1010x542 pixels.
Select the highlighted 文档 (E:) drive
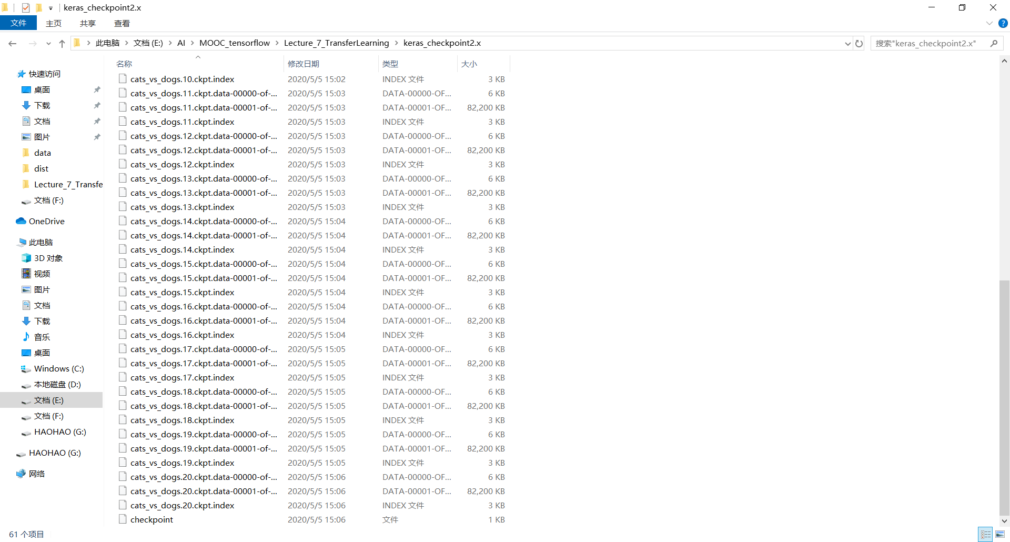(51, 400)
